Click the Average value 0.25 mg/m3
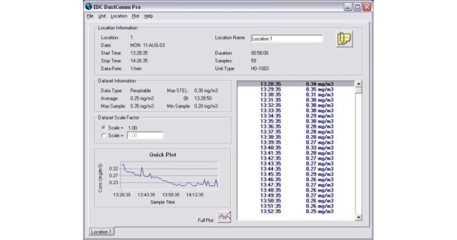 tap(142, 98)
